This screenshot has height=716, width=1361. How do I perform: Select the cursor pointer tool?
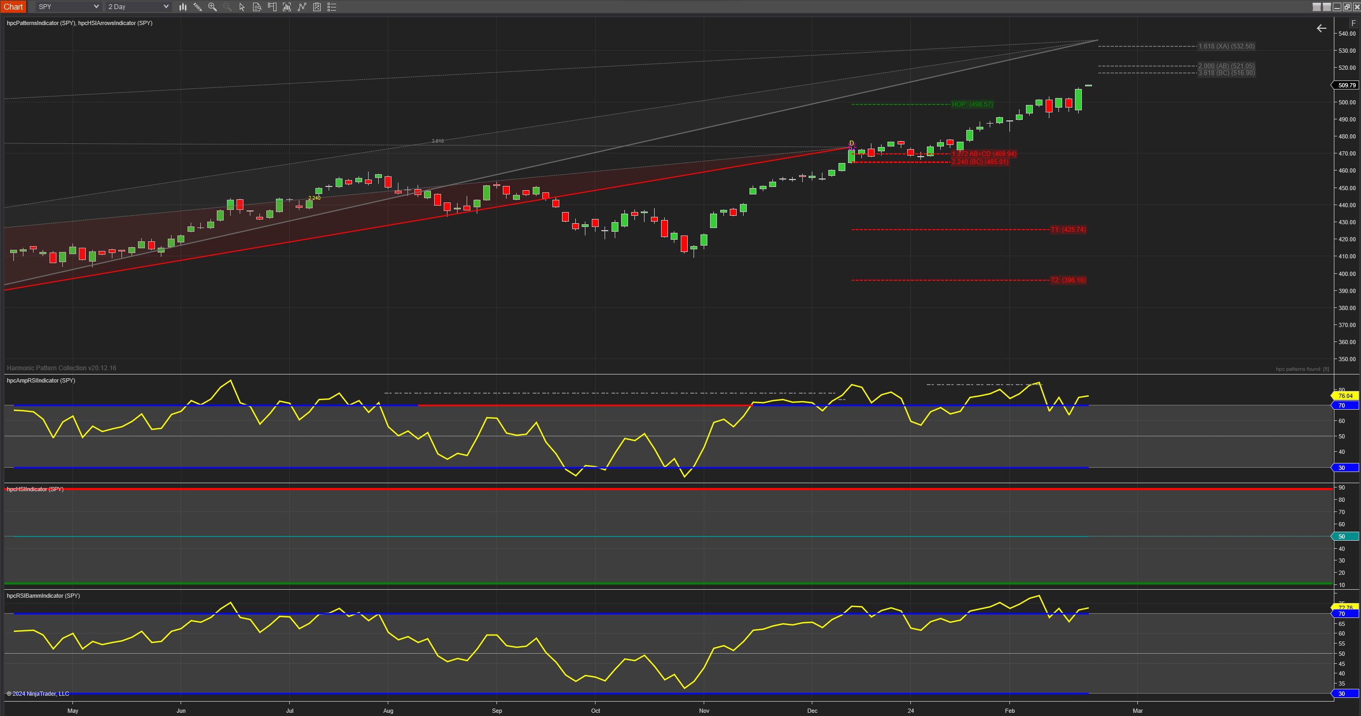(x=242, y=7)
